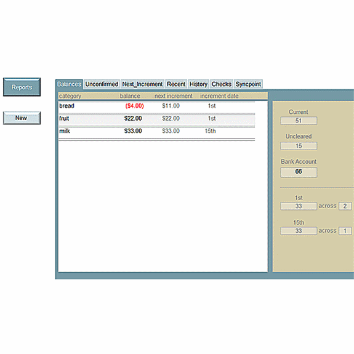Select the fruit category row
The width and height of the screenshot is (354, 354).
coord(156,119)
